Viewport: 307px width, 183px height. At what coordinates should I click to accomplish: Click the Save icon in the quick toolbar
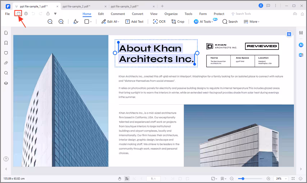click(x=18, y=14)
